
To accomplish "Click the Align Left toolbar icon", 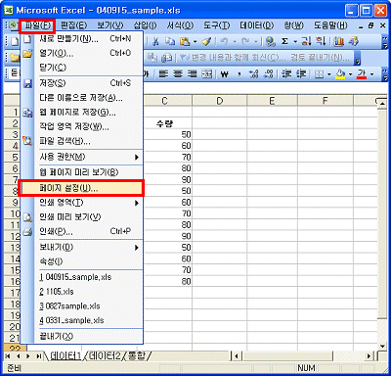I will click(163, 74).
